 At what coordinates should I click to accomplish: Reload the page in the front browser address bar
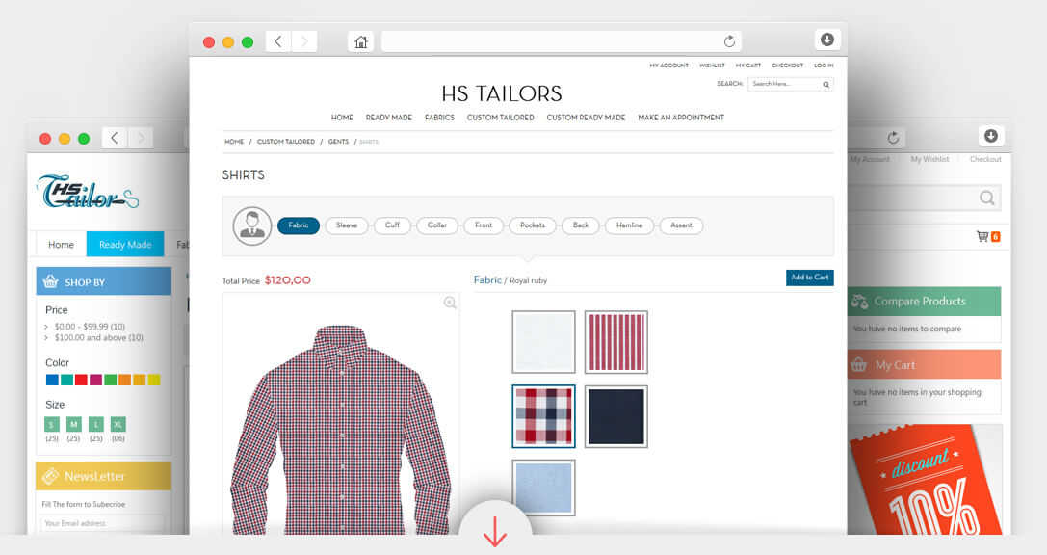[x=729, y=41]
